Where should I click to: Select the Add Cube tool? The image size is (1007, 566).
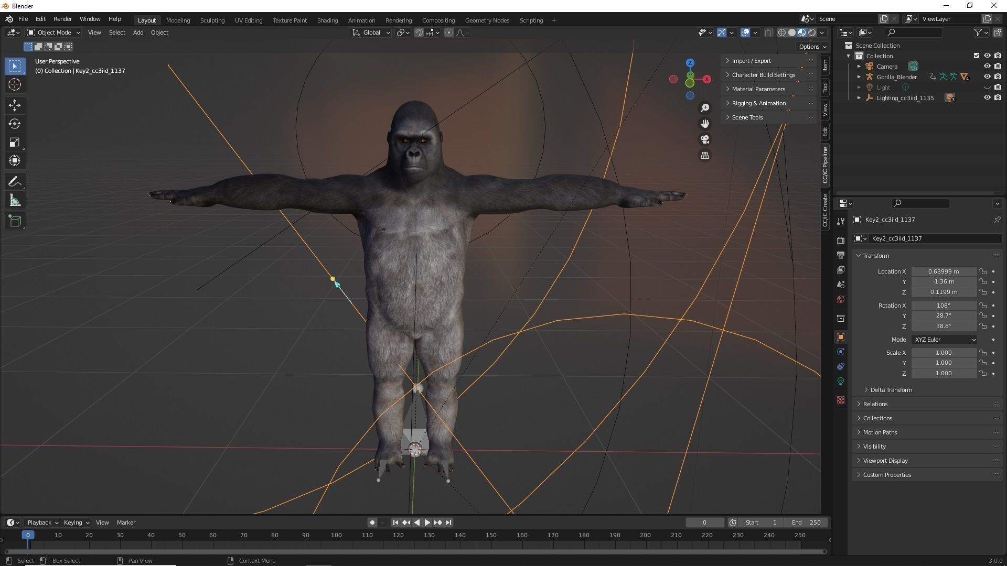point(15,221)
